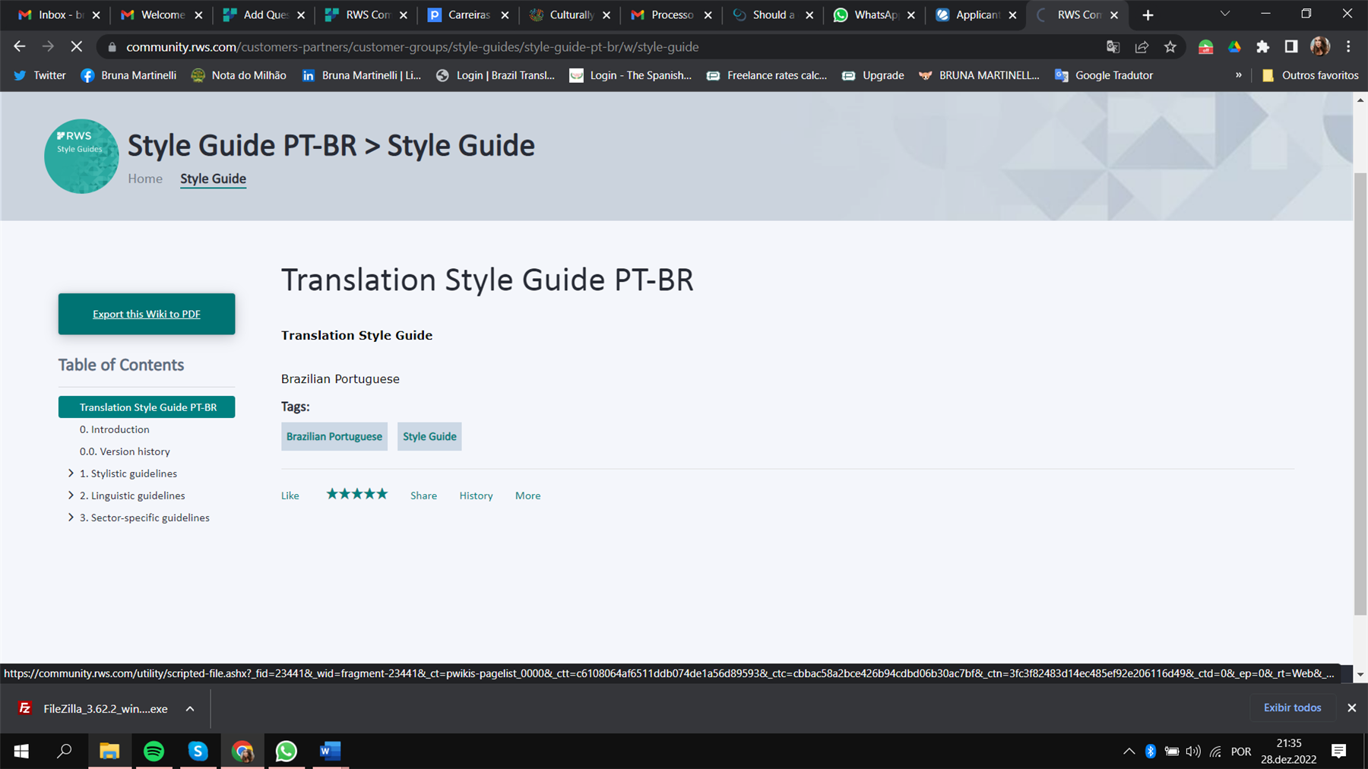Open the Extensions puzzle icon
The width and height of the screenshot is (1368, 769).
[x=1262, y=46]
